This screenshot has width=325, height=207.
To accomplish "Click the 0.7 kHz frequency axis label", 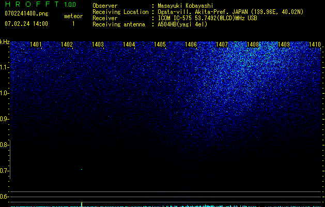I will [x=4, y=171].
